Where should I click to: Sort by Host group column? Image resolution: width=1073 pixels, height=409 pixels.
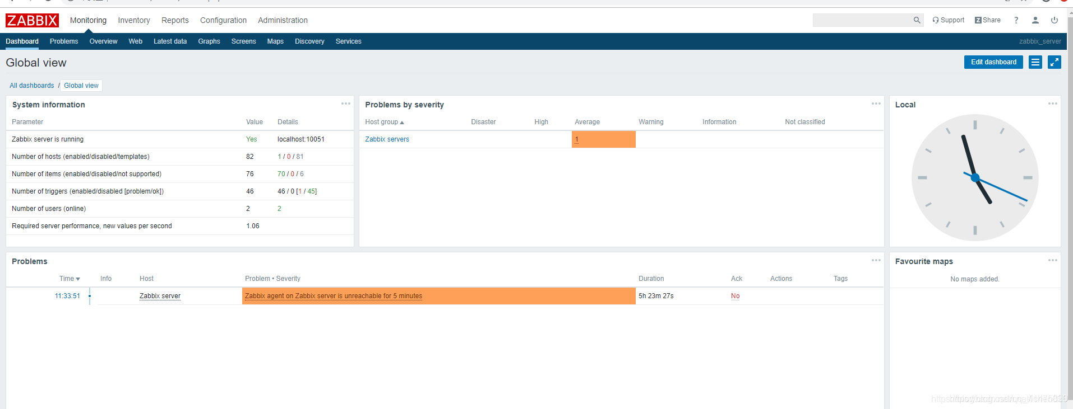[x=385, y=122]
